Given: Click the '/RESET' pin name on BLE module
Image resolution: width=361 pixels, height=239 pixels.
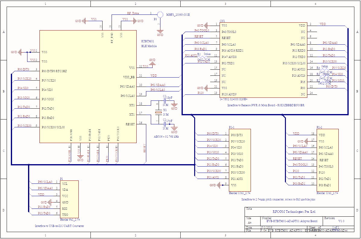Looking at the screenshot, I should pyautogui.click(x=130, y=124).
